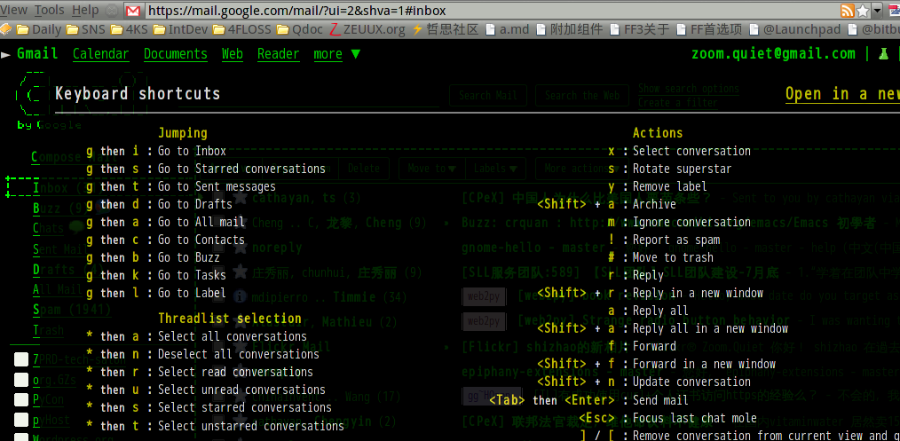Open the 4KS bookmarks folder
This screenshot has width=900, height=441.
[130, 29]
